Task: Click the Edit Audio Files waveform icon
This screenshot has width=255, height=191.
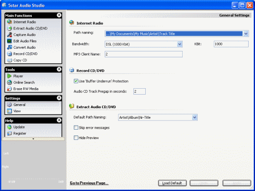Action: 10,41
